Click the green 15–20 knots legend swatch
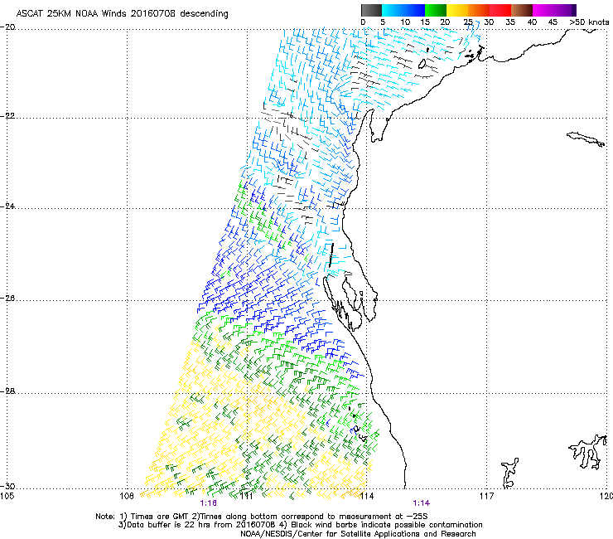Screen dimensions: 613x539 pyautogui.click(x=436, y=10)
